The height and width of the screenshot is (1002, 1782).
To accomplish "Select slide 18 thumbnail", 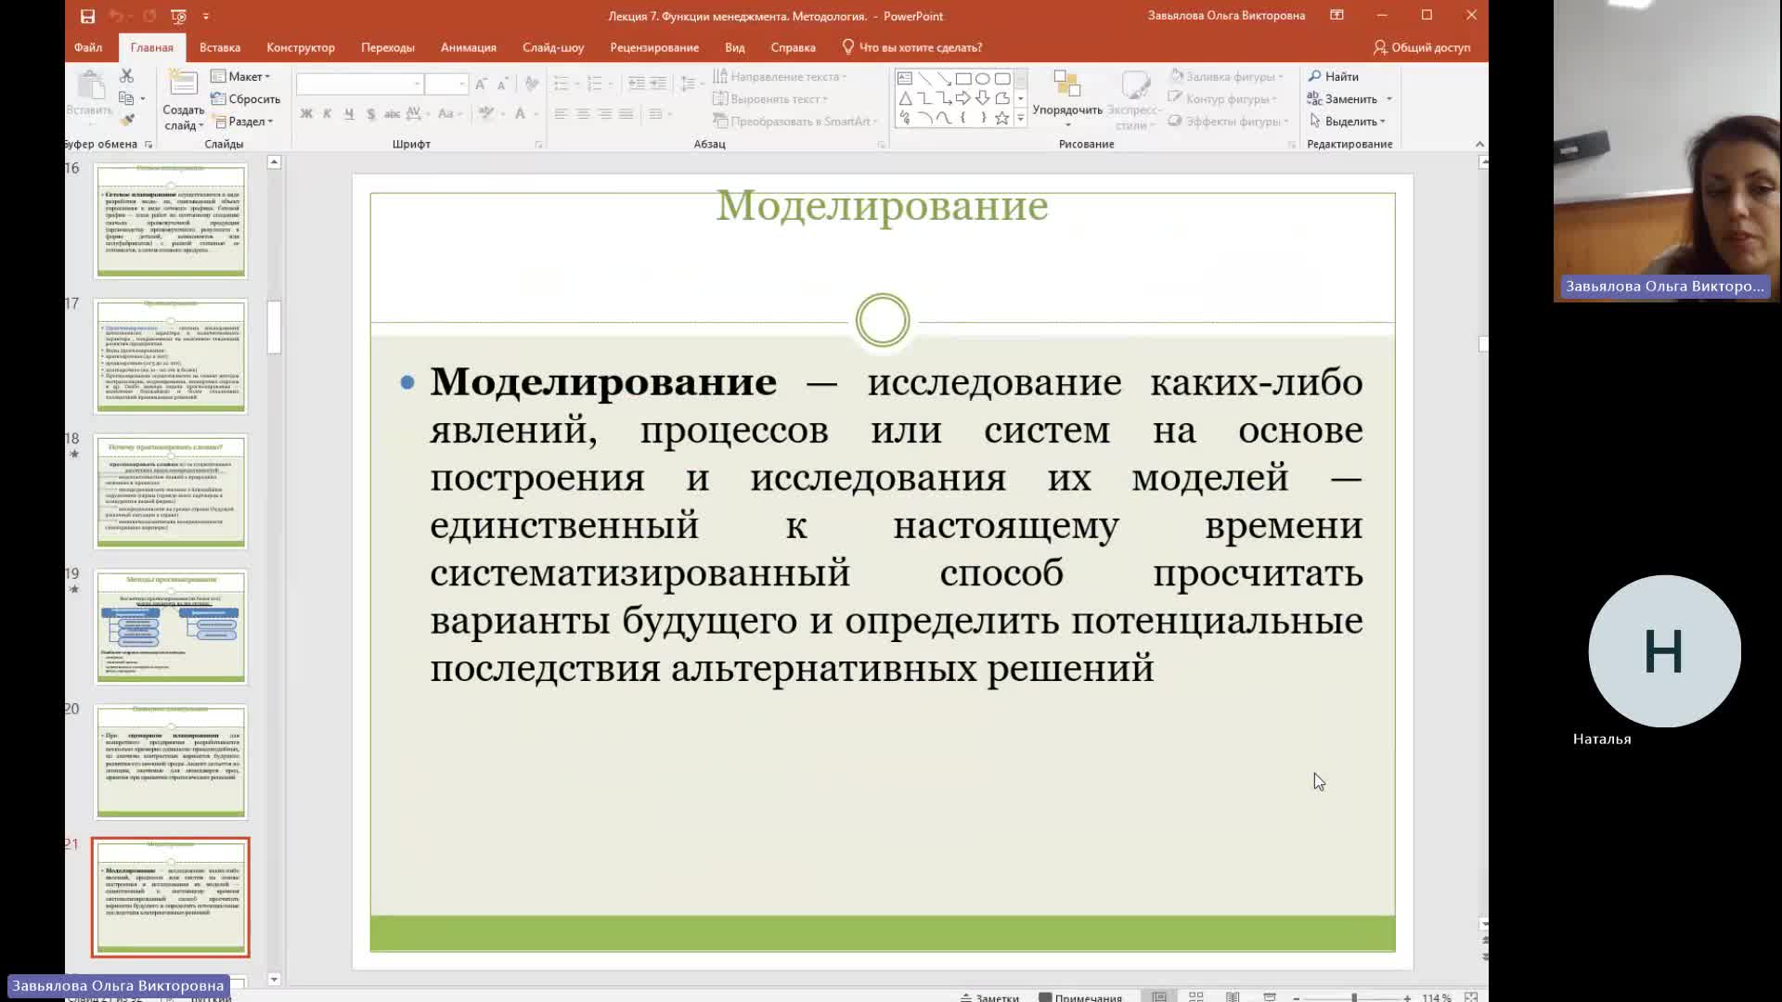I will [171, 491].
